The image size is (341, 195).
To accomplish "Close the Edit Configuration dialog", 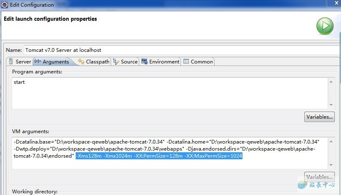I will 336,3.
